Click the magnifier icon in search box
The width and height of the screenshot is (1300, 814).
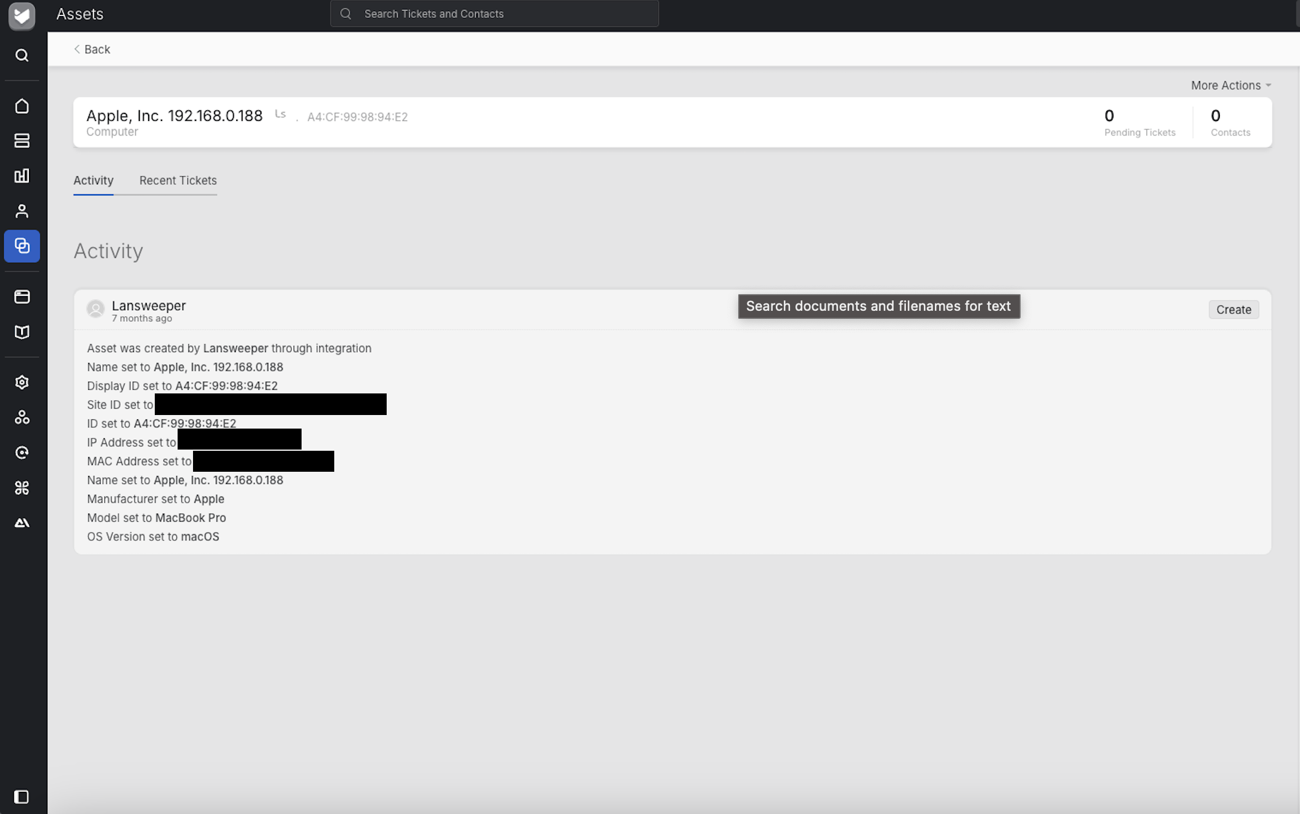pos(346,14)
